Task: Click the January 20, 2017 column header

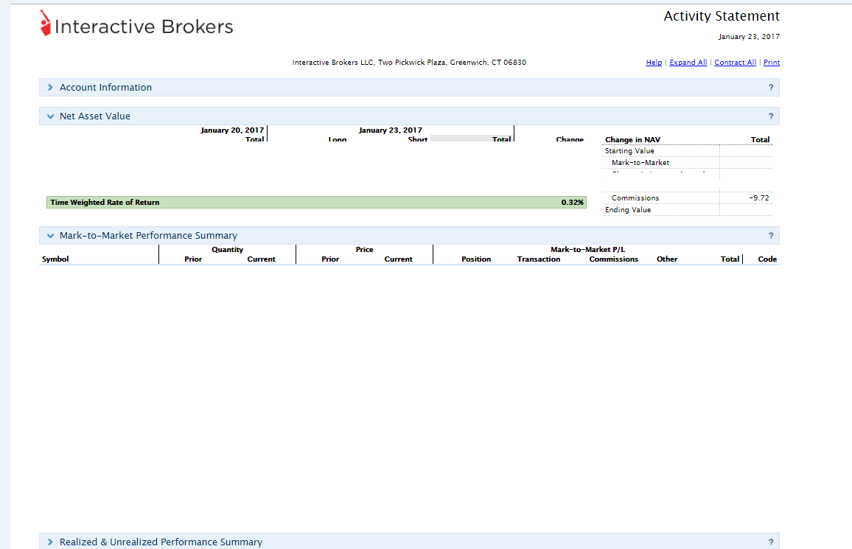Action: coord(232,130)
